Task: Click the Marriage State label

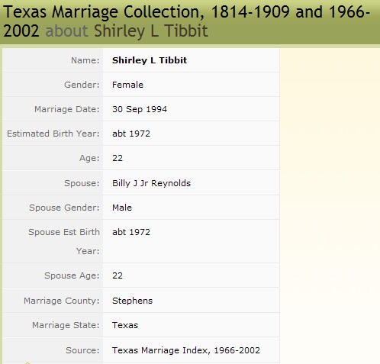Action: [x=66, y=325]
